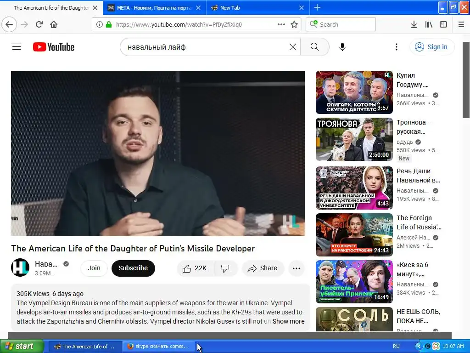Open the Писатель-убийца Прилепин thumbnail
Screen dimensions: 470x353
click(x=354, y=282)
